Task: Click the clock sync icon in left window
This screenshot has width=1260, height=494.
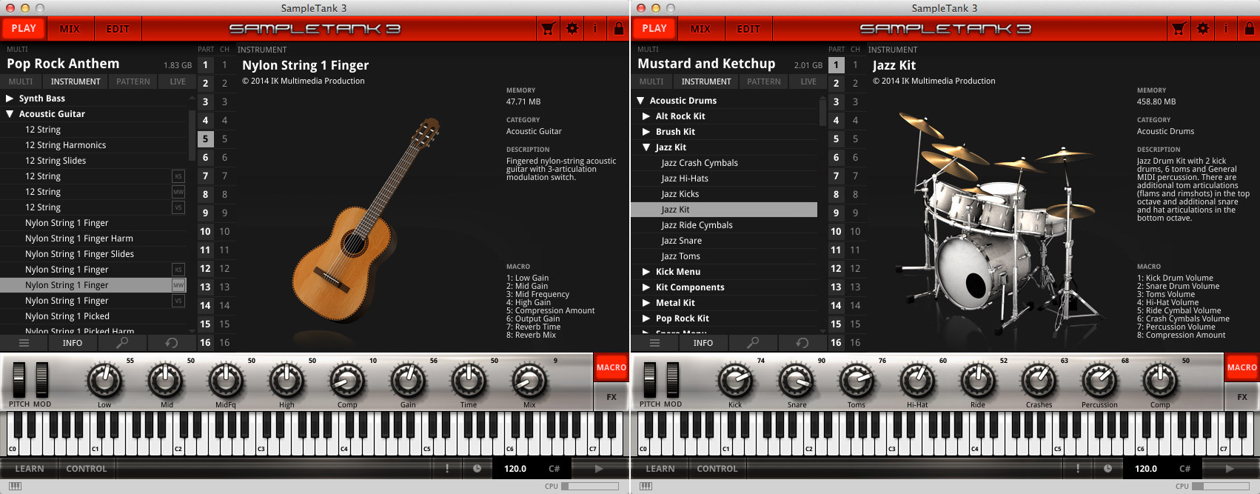Action: click(477, 468)
